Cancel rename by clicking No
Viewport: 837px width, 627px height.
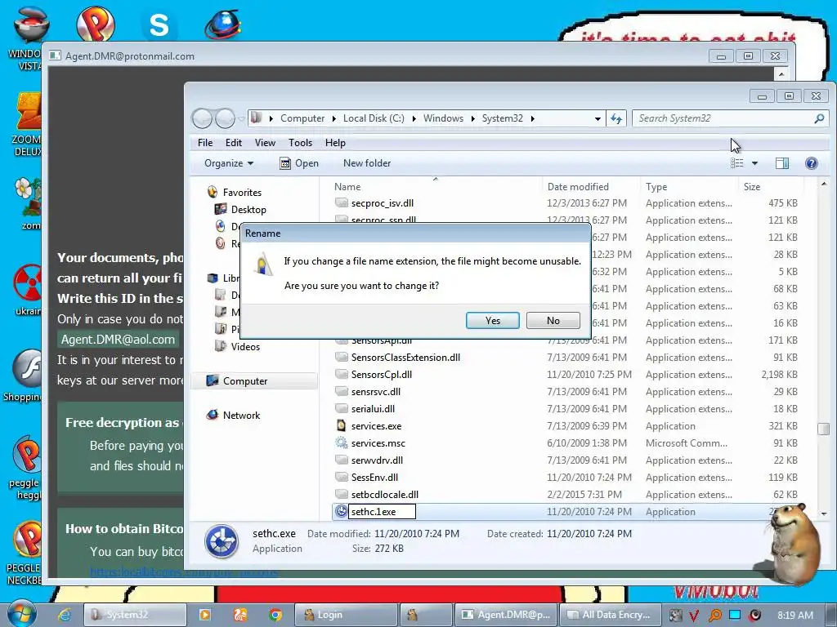point(553,320)
